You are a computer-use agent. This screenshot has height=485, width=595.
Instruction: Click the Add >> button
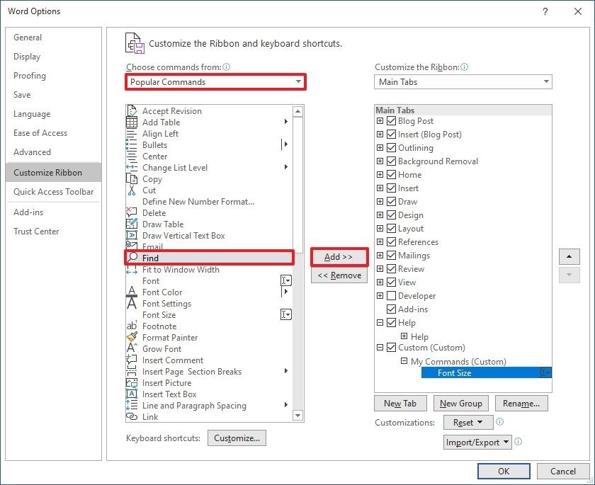pyautogui.click(x=339, y=257)
